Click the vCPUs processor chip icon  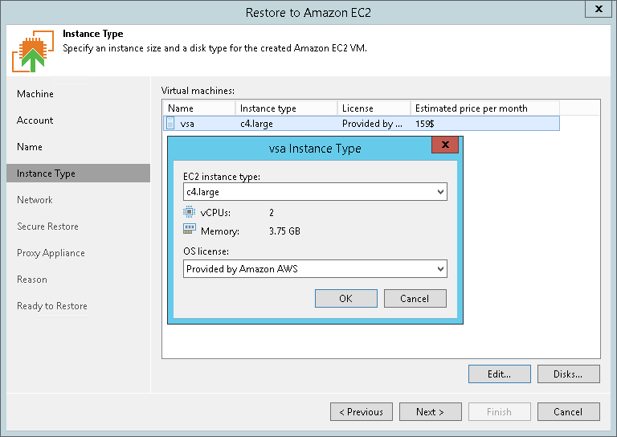[190, 213]
